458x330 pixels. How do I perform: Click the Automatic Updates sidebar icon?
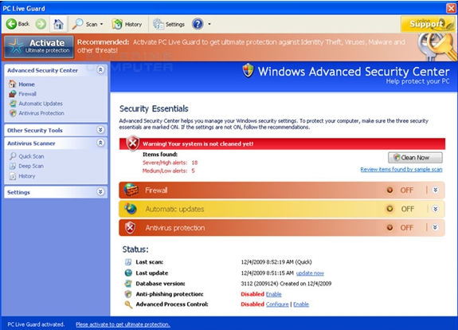(x=13, y=103)
